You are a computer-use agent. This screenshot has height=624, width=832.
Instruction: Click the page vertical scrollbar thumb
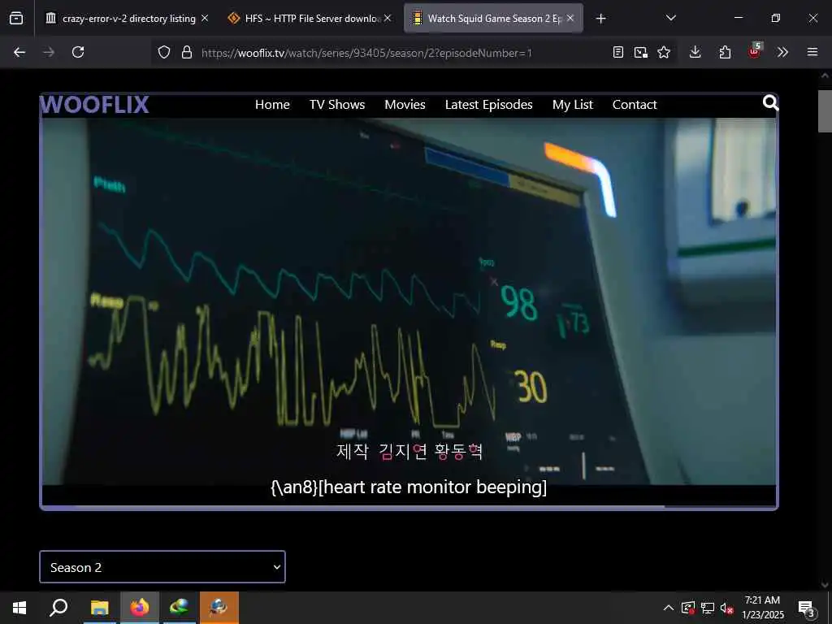pyautogui.click(x=825, y=110)
